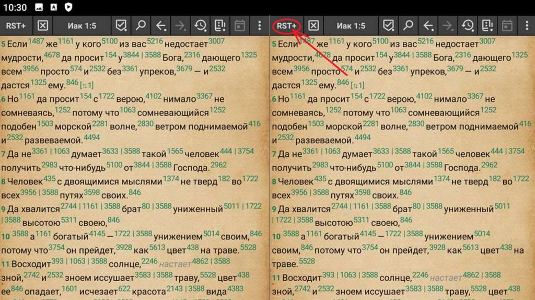Tap the word 'сомневающийся' in right pane
Viewport: 535px width, 300px height.
(444, 112)
